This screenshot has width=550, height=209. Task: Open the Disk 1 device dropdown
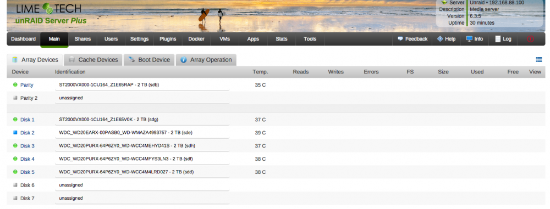pos(142,120)
